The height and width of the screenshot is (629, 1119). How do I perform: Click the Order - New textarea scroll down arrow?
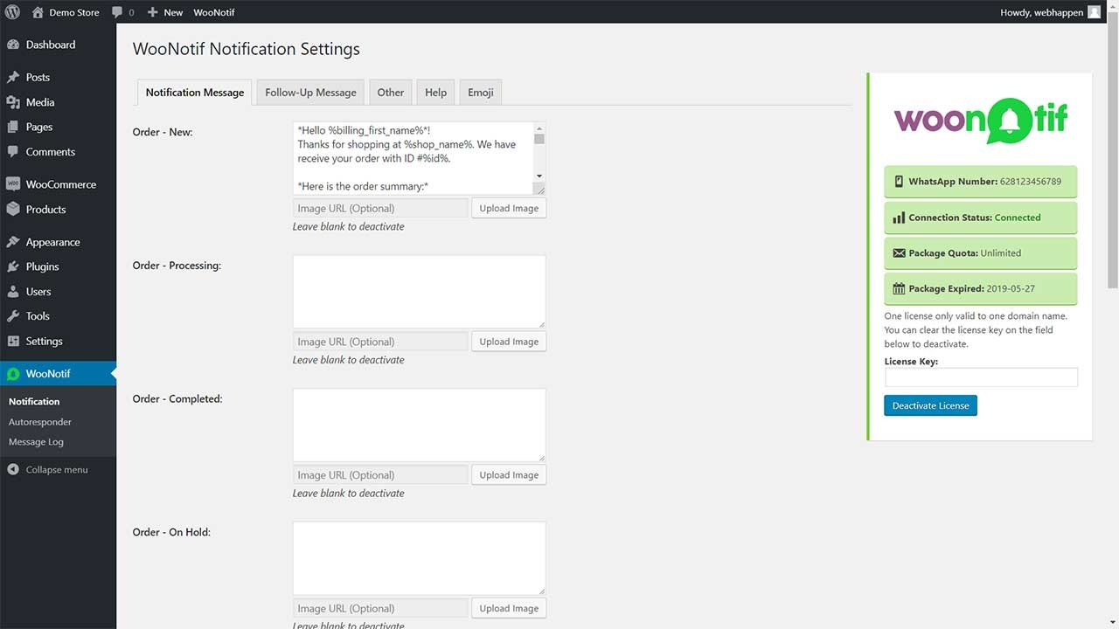click(x=539, y=176)
